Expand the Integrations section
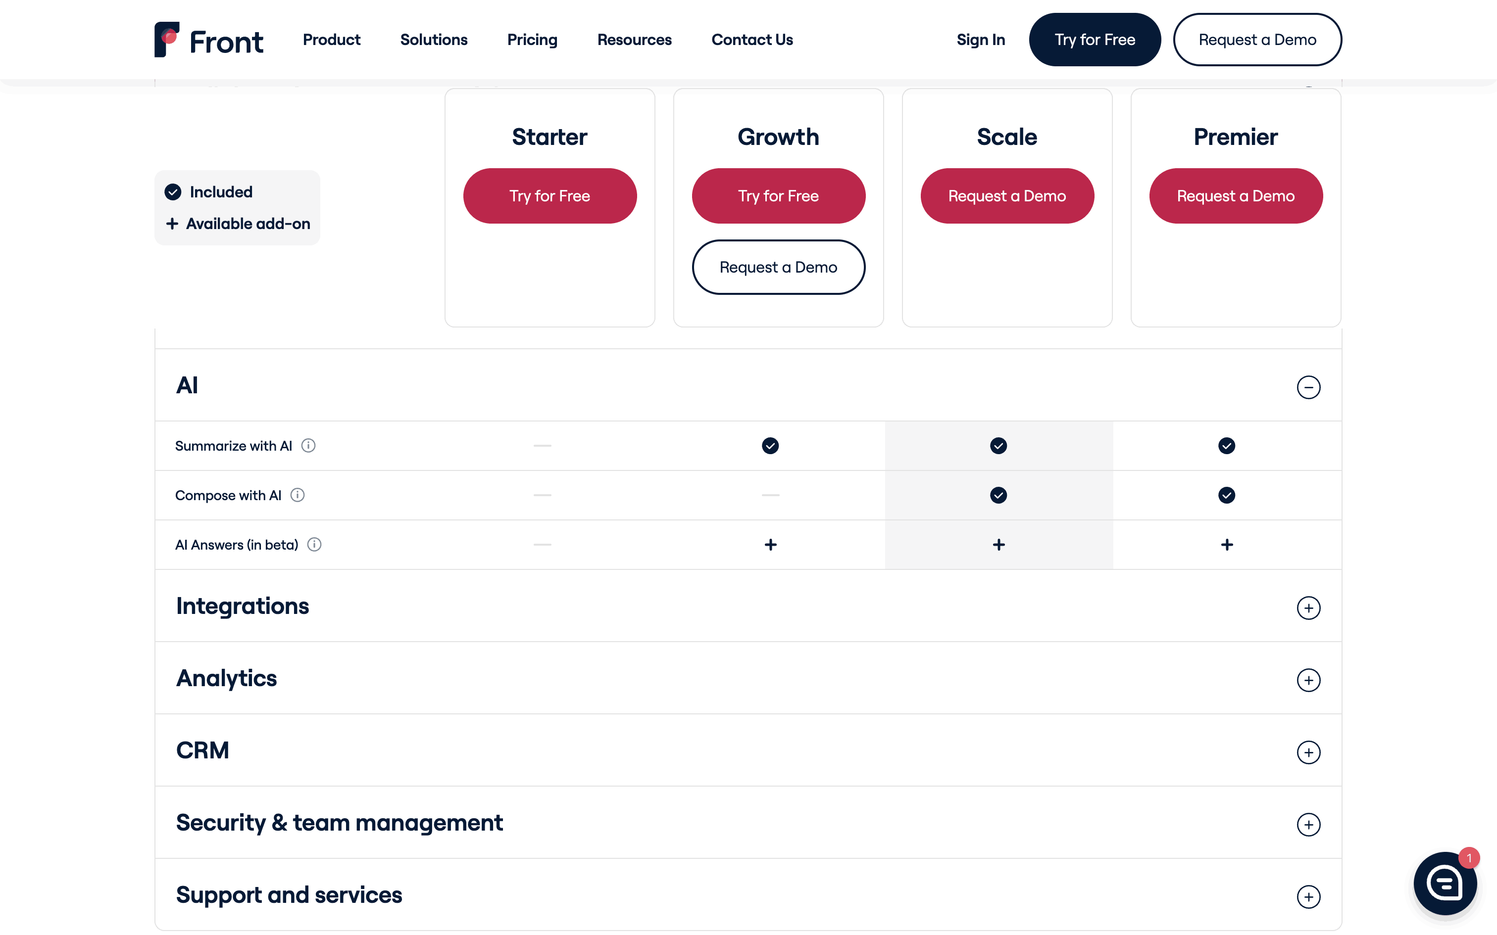 point(1309,608)
